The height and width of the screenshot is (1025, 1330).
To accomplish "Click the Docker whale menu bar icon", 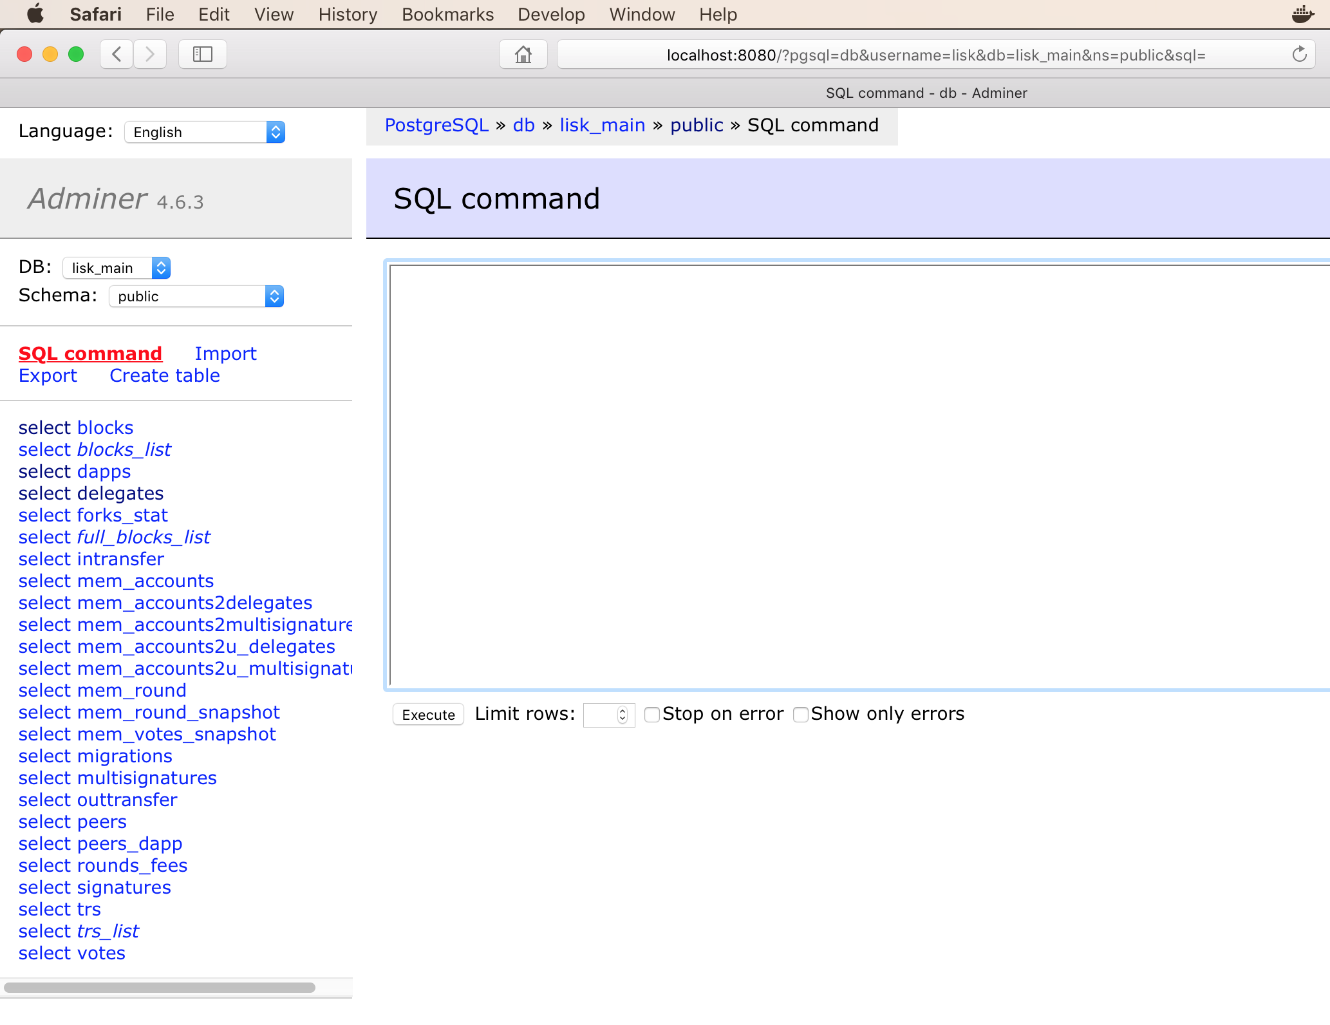I will tap(1303, 14).
